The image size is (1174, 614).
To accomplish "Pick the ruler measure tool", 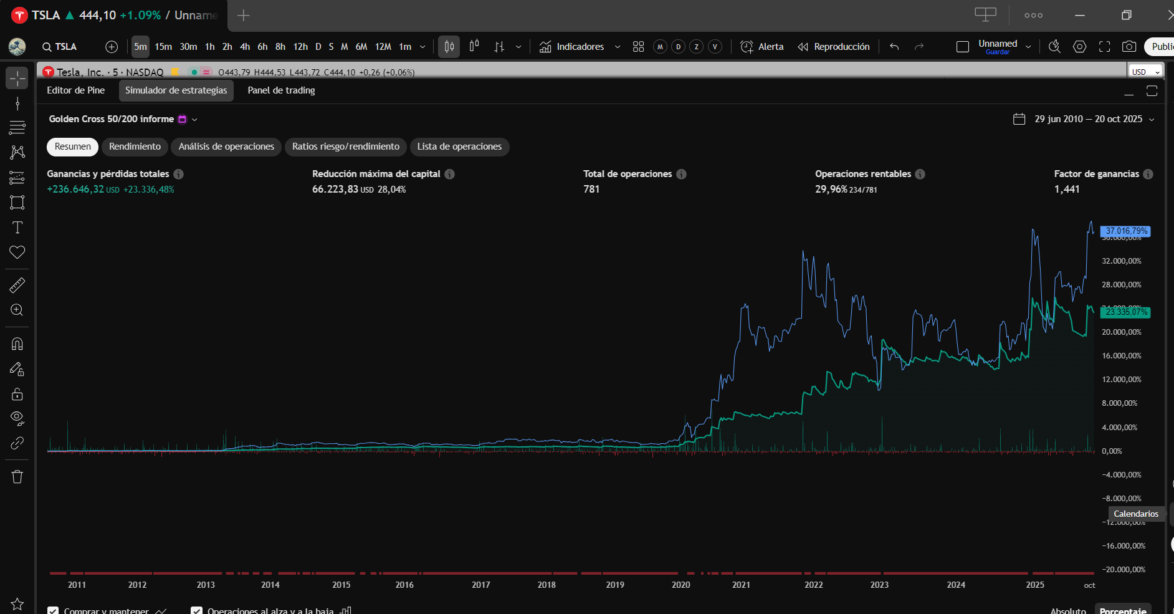I will pos(17,285).
